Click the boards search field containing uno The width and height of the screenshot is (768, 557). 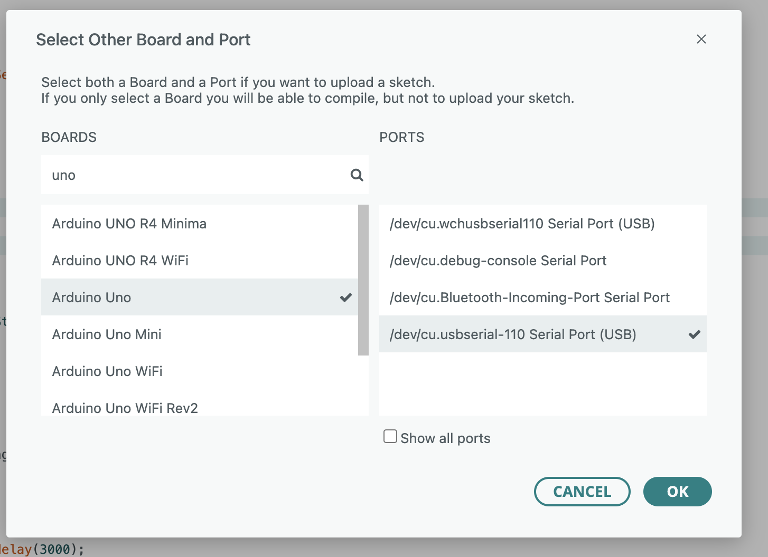[x=195, y=175]
